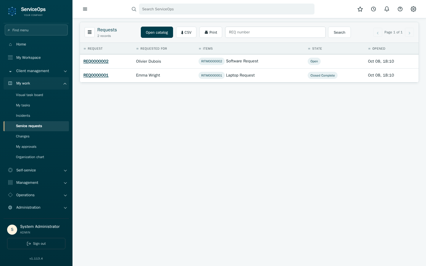Collapse My work chevron
Viewport: 426px width, 266px height.
65,84
